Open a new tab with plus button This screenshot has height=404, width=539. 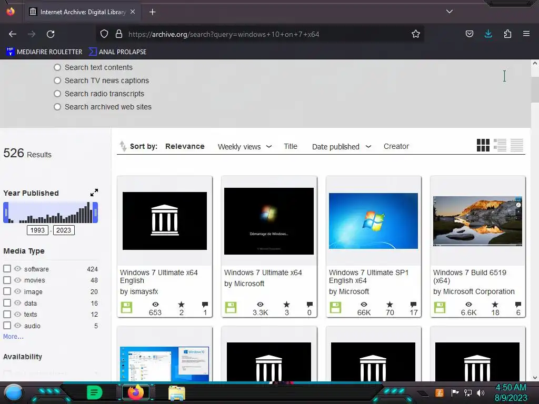152,12
